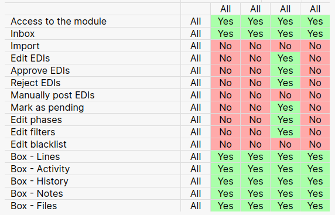The height and width of the screenshot is (215, 335).
Task: Disable the Yes permission on Edit phases
Action: tap(285, 120)
